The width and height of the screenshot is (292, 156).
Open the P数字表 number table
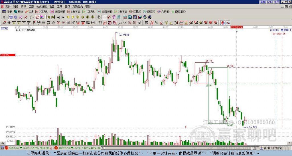click(x=74, y=11)
